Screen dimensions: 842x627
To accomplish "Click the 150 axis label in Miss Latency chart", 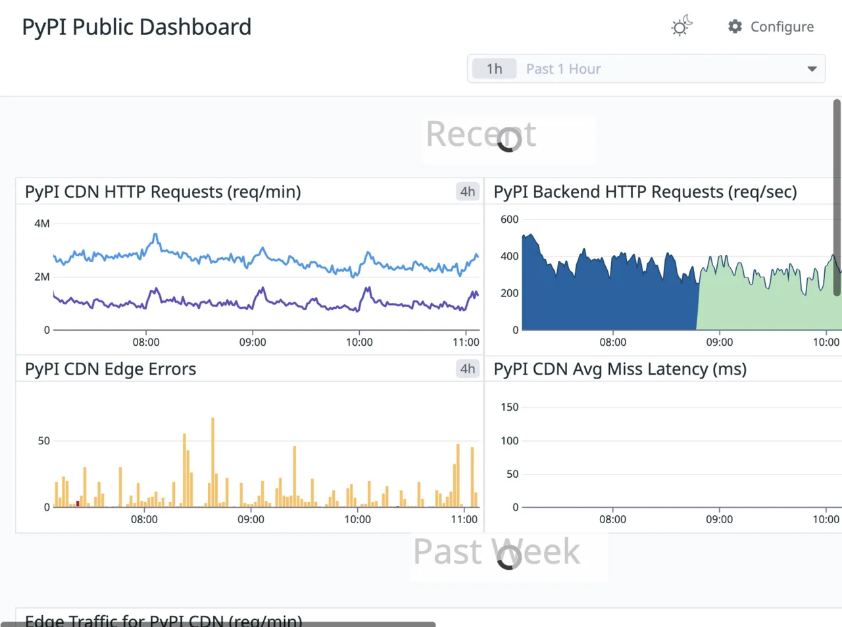I will pos(509,407).
